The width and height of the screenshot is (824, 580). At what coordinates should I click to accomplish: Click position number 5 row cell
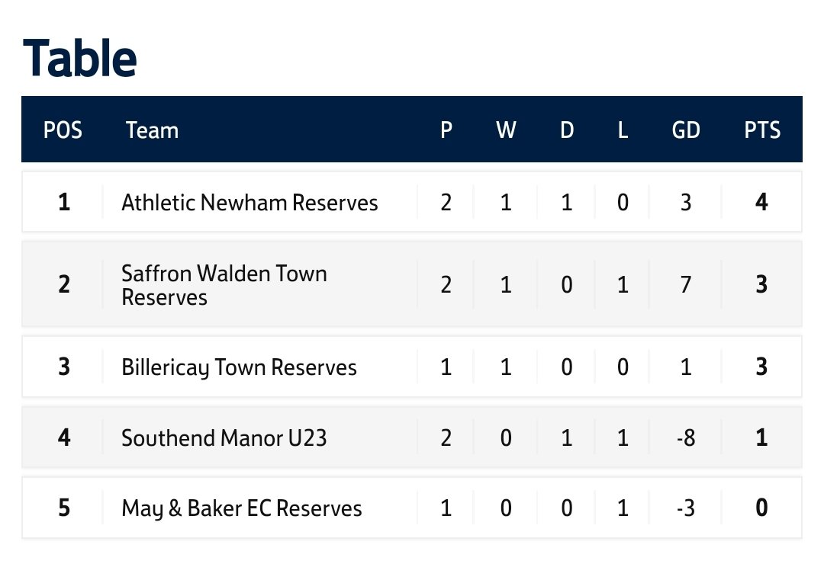(63, 508)
